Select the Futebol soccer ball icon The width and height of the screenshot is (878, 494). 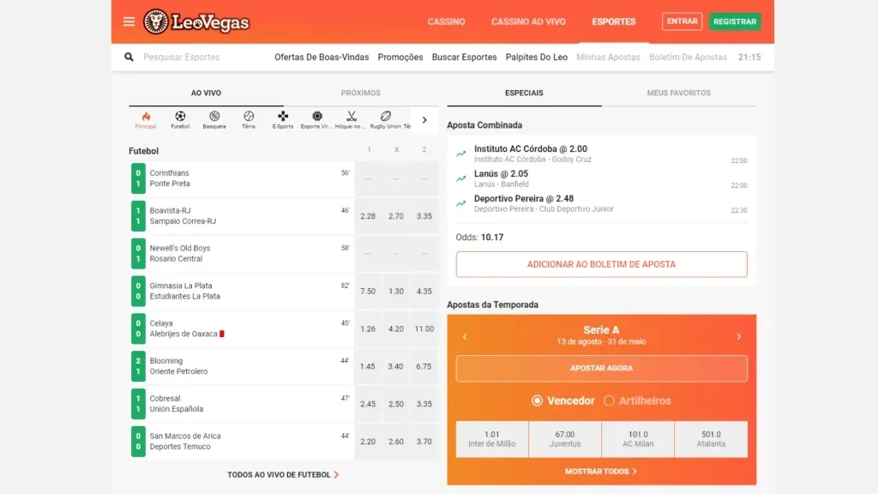180,117
